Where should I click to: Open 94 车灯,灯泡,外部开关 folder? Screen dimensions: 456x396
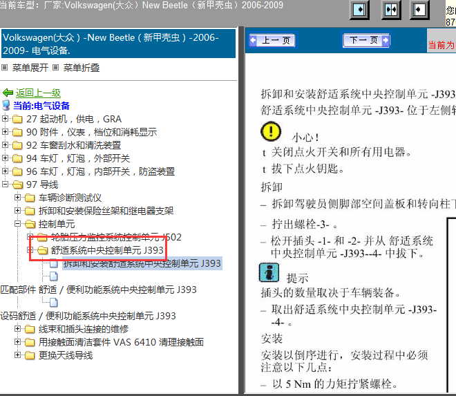tap(78, 158)
